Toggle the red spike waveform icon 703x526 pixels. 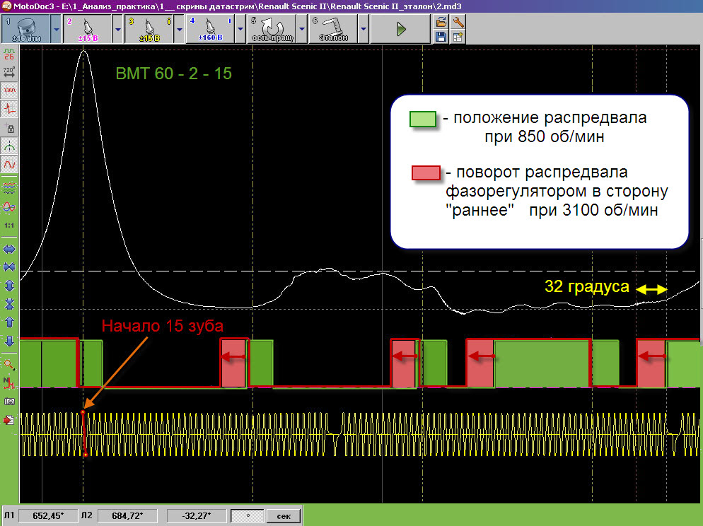coord(9,109)
